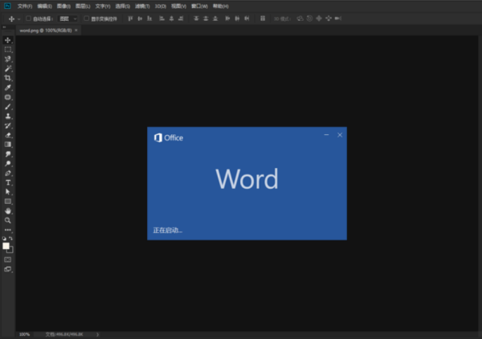Enable the show transform controls checkbox
This screenshot has height=339, width=482.
pos(87,18)
